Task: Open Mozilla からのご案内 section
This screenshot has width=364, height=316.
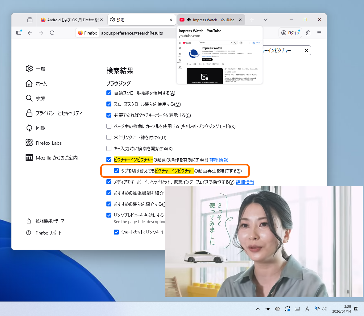Action: pos(57,157)
